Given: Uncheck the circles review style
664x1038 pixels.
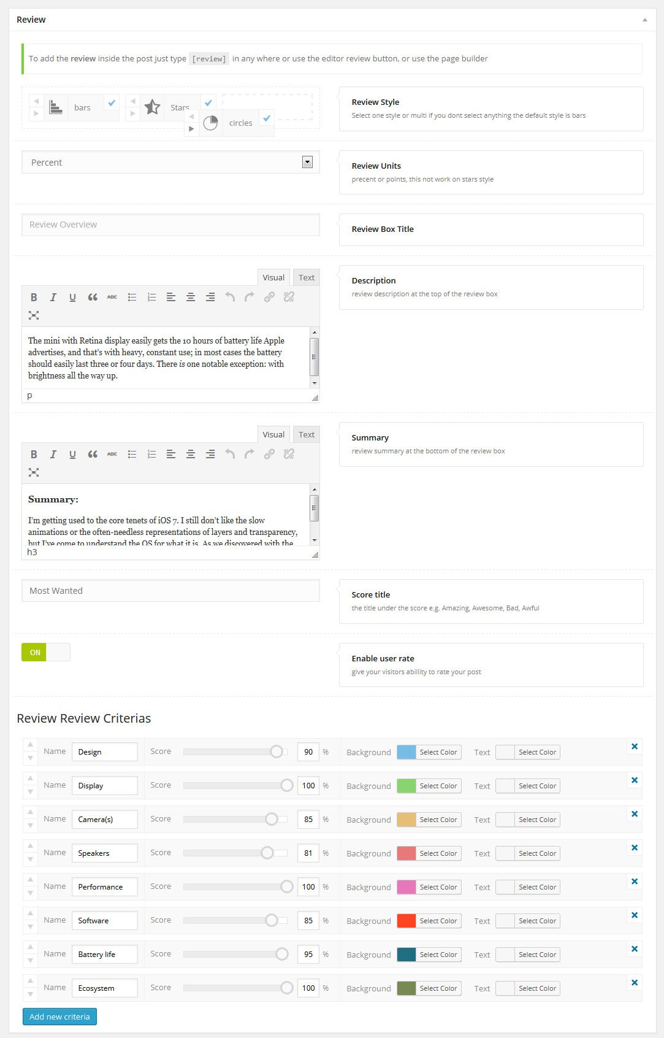Looking at the screenshot, I should (x=267, y=118).
